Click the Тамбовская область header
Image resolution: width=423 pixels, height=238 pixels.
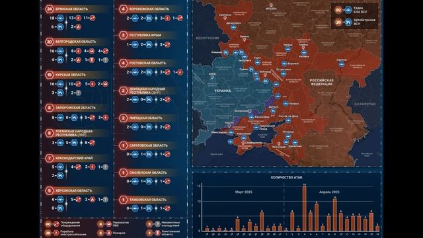(x=147, y=200)
